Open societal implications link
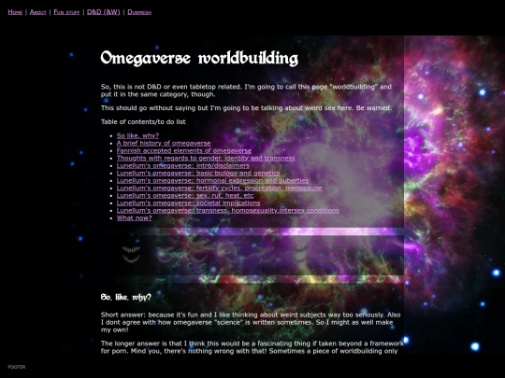Image resolution: width=505 pixels, height=378 pixels. pos(188,203)
